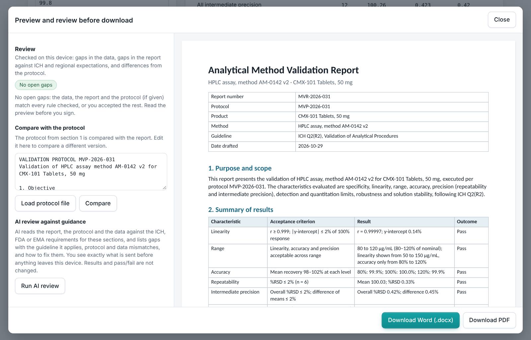The image size is (531, 340).
Task: Download the report as Word (.docx)
Action: (x=420, y=320)
